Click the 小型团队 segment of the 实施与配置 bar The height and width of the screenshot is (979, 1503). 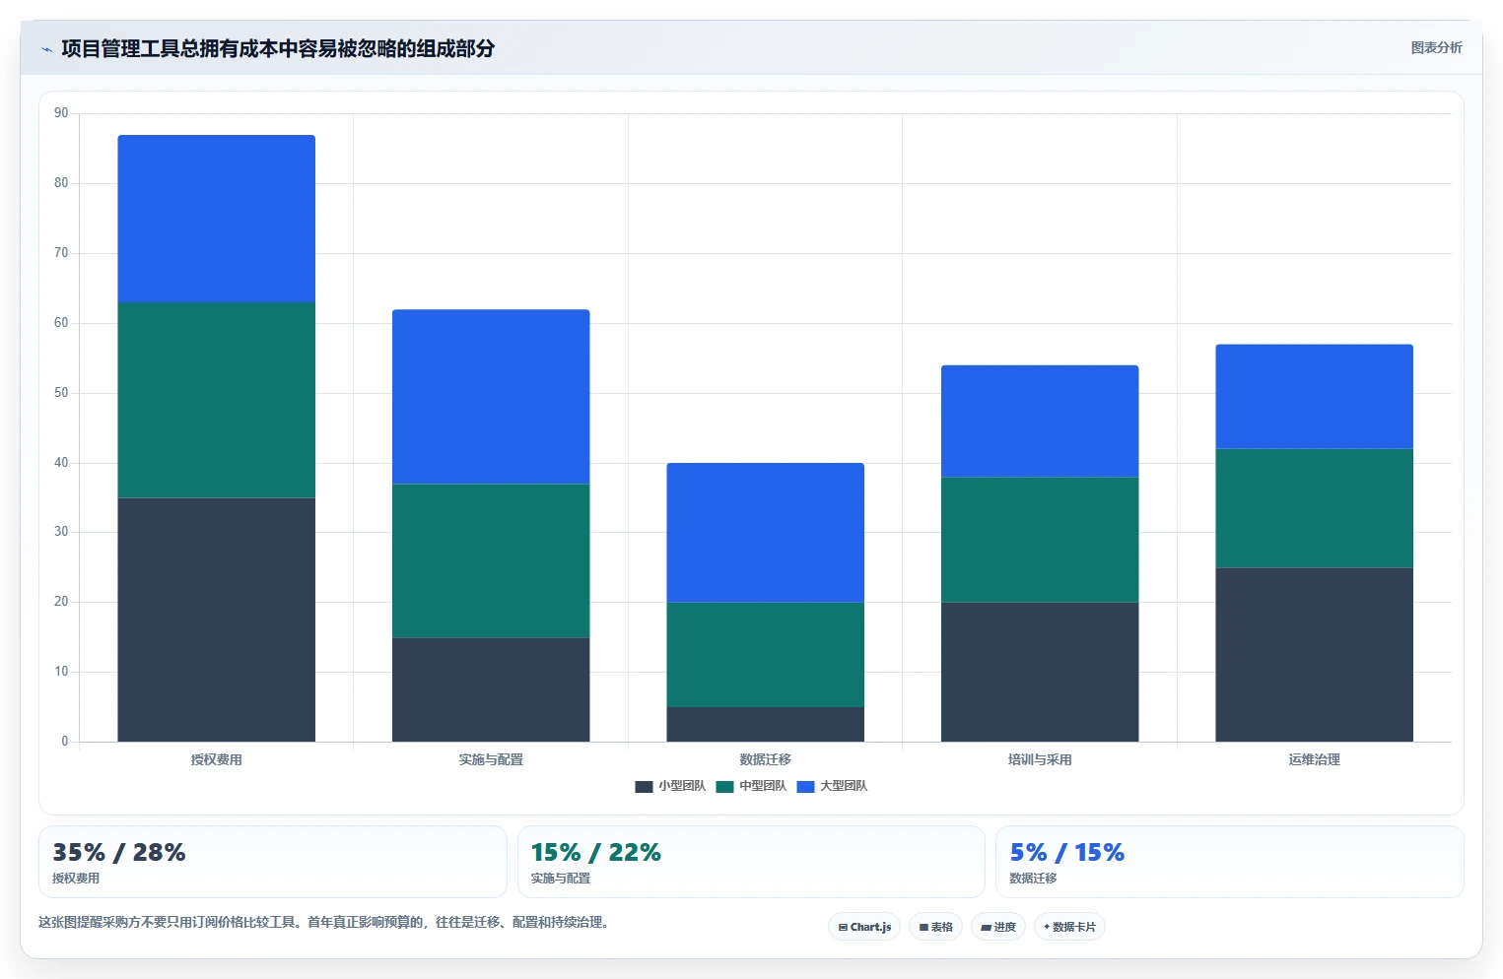pos(491,689)
